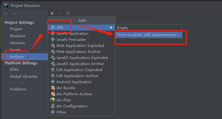Click the Project Settings heading

click(x=19, y=22)
